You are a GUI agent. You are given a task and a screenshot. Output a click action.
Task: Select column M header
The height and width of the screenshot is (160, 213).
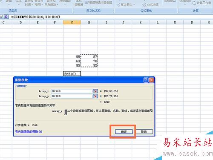[175, 23]
